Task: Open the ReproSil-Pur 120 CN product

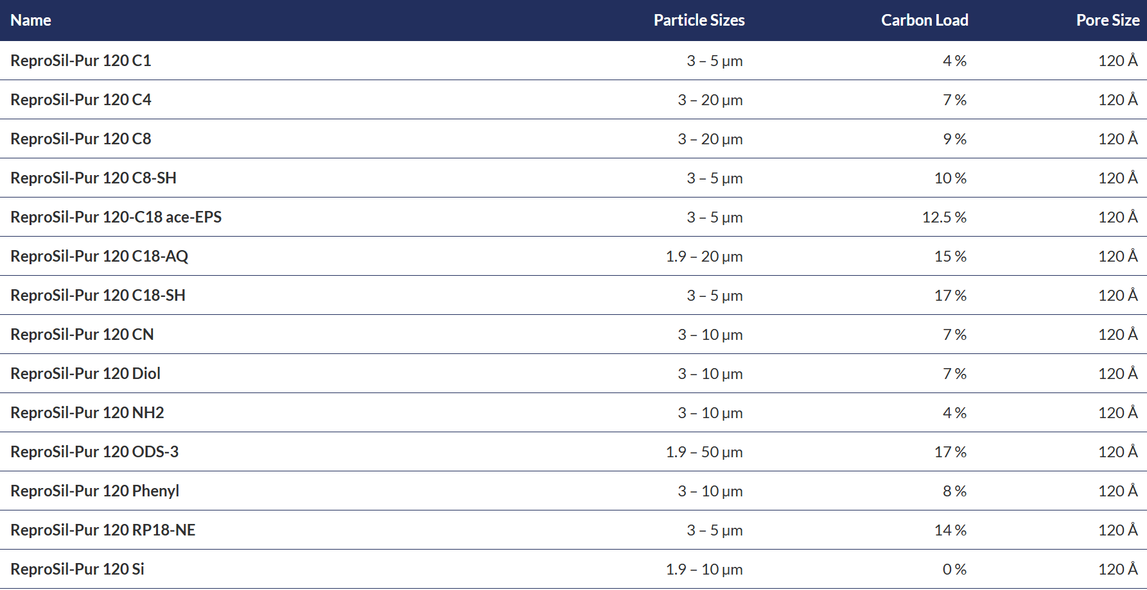Action: tap(82, 335)
